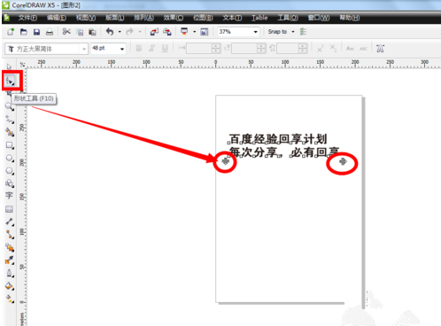Viewport: 441px width, 326px height.
Task: Select the Rectangle tool
Action: [x=10, y=145]
